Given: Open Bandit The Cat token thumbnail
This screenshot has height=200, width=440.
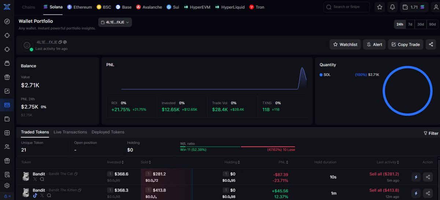Looking at the screenshot, I should [x=26, y=177].
